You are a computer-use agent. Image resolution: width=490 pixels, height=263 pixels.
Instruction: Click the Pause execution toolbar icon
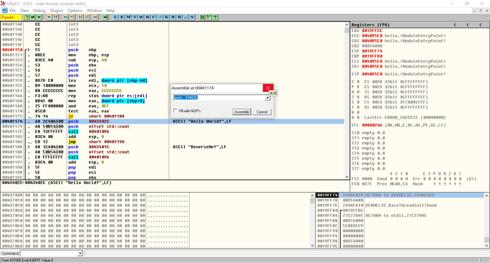[56, 17]
